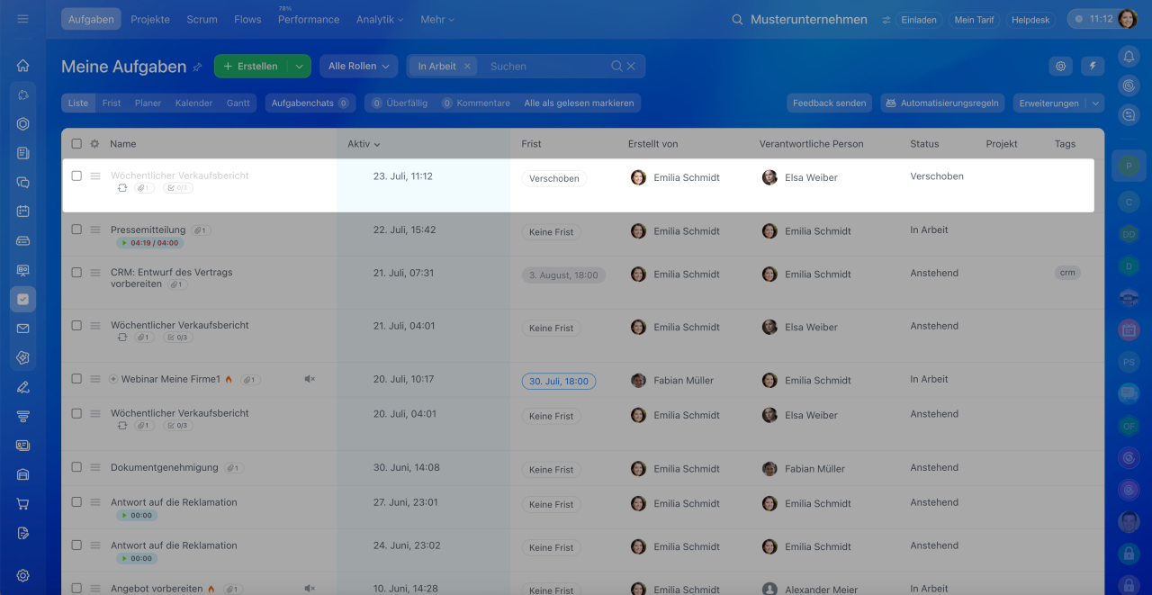Screen dimensions: 1152x595
Task: Start the Pressemitteilung task timer
Action: pos(123,243)
